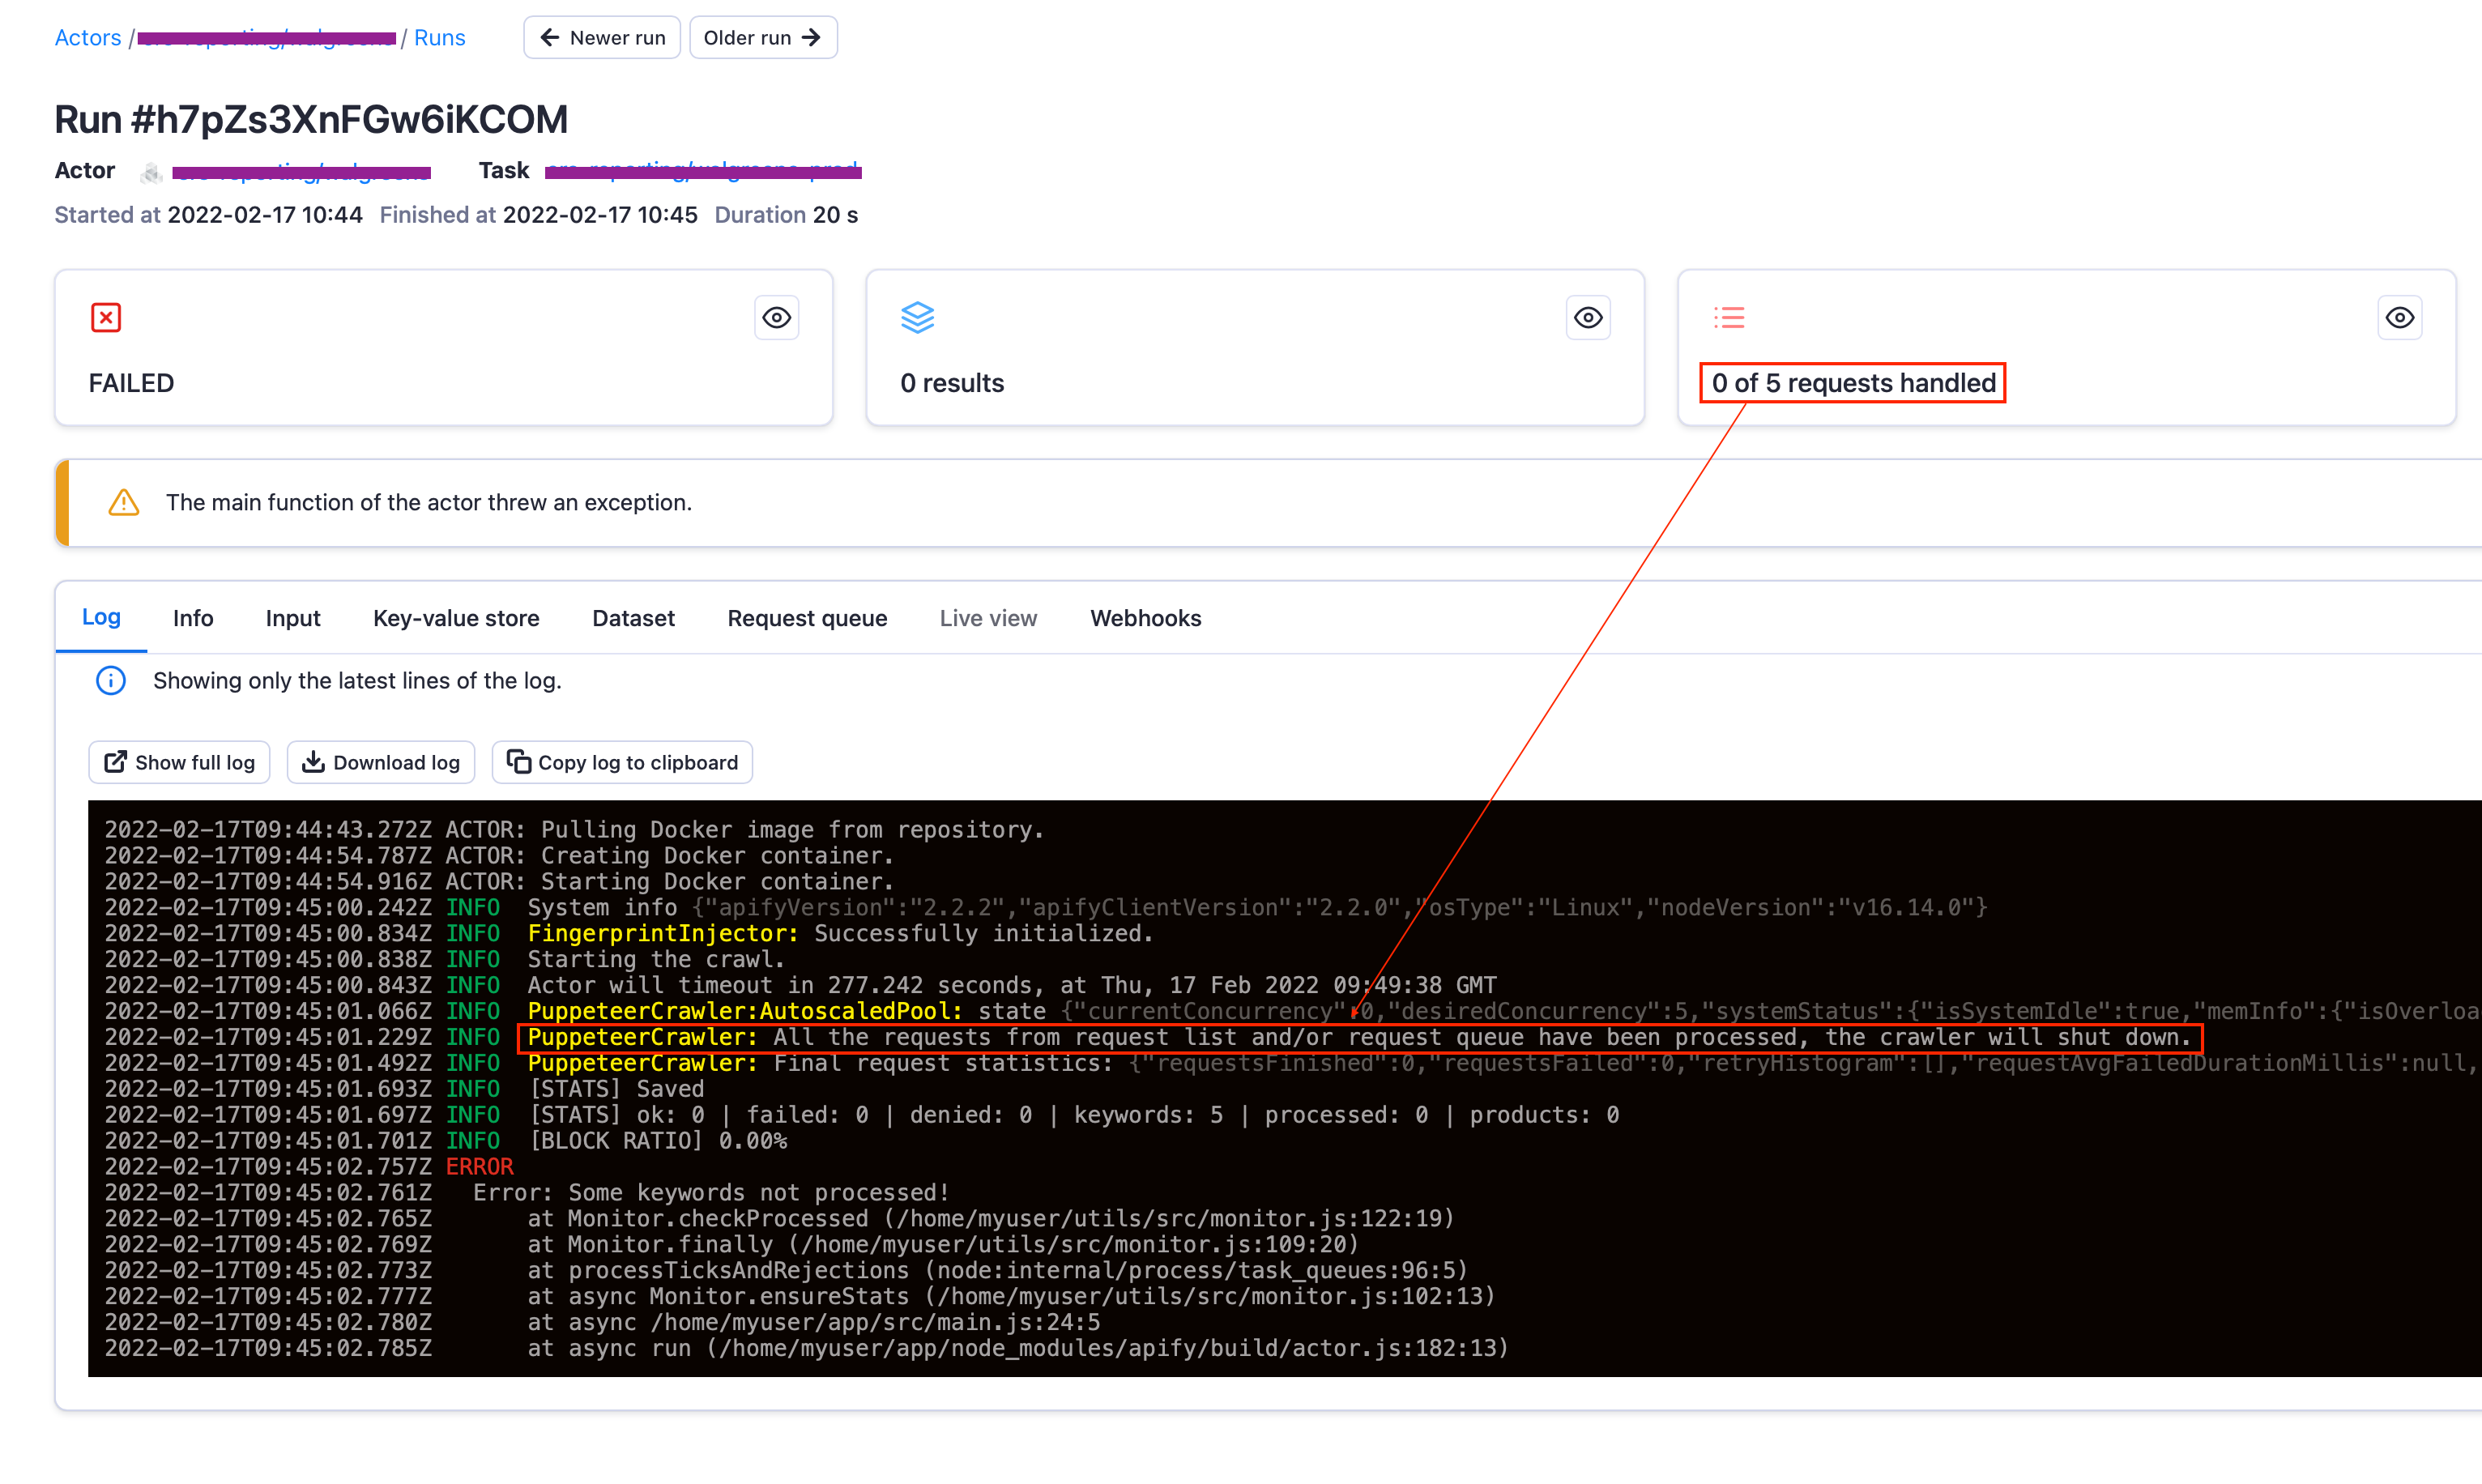Click the red request queue list icon
2482x1484 pixels.
tap(1730, 317)
